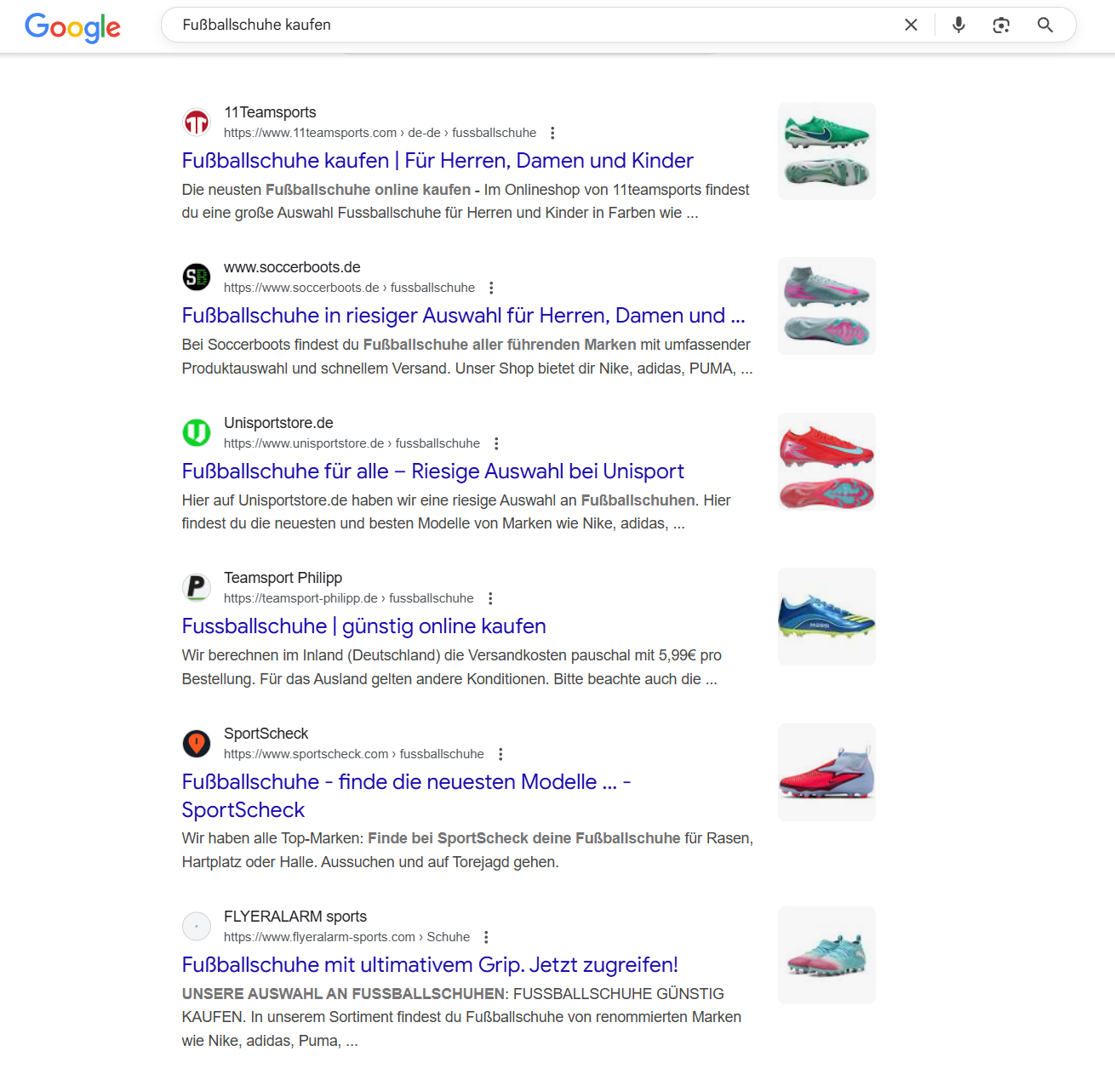Viewport: 1115px width, 1074px height.
Task: Start voice search with microphone
Action: coord(958,25)
